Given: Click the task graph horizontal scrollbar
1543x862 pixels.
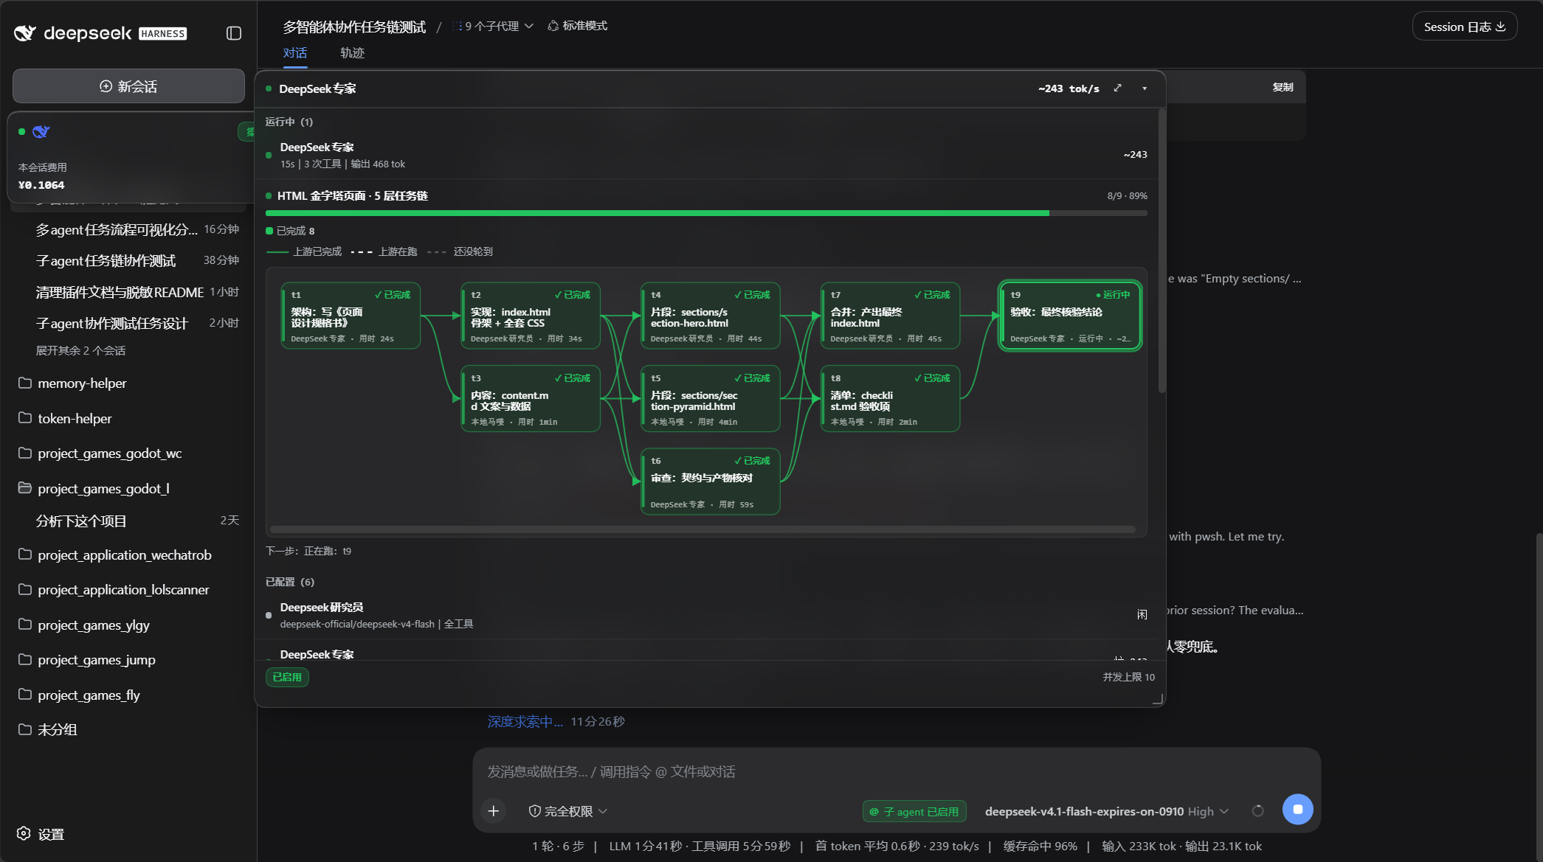Looking at the screenshot, I should coord(703,529).
